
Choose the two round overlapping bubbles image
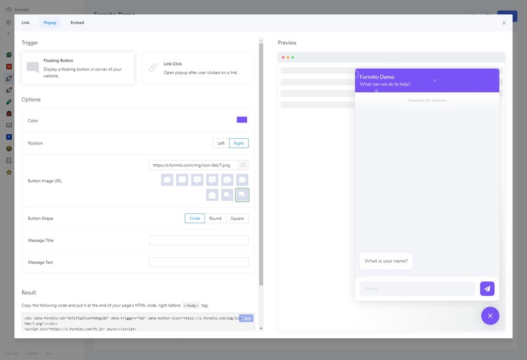click(227, 195)
